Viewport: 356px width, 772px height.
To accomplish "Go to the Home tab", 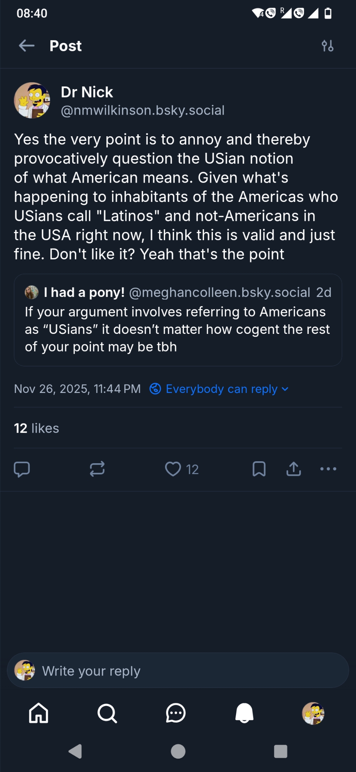I will (x=39, y=713).
